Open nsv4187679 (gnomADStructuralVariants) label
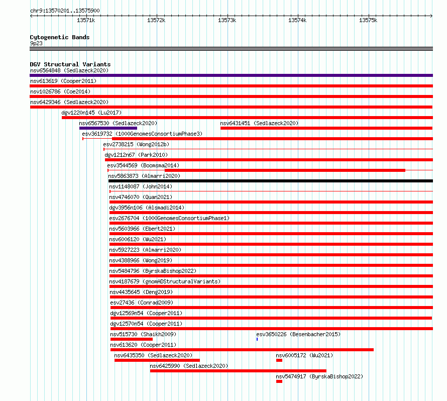Screen dimensions: 447x401 [165, 281]
